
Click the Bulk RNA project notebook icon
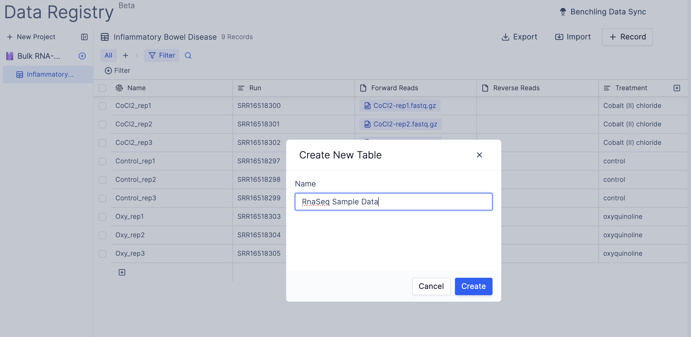(10, 56)
